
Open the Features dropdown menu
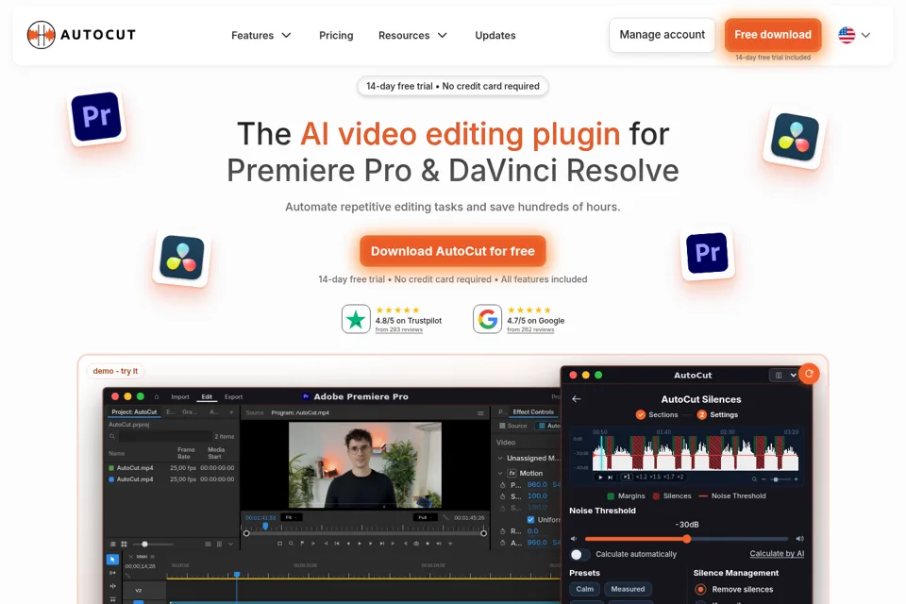(x=261, y=35)
